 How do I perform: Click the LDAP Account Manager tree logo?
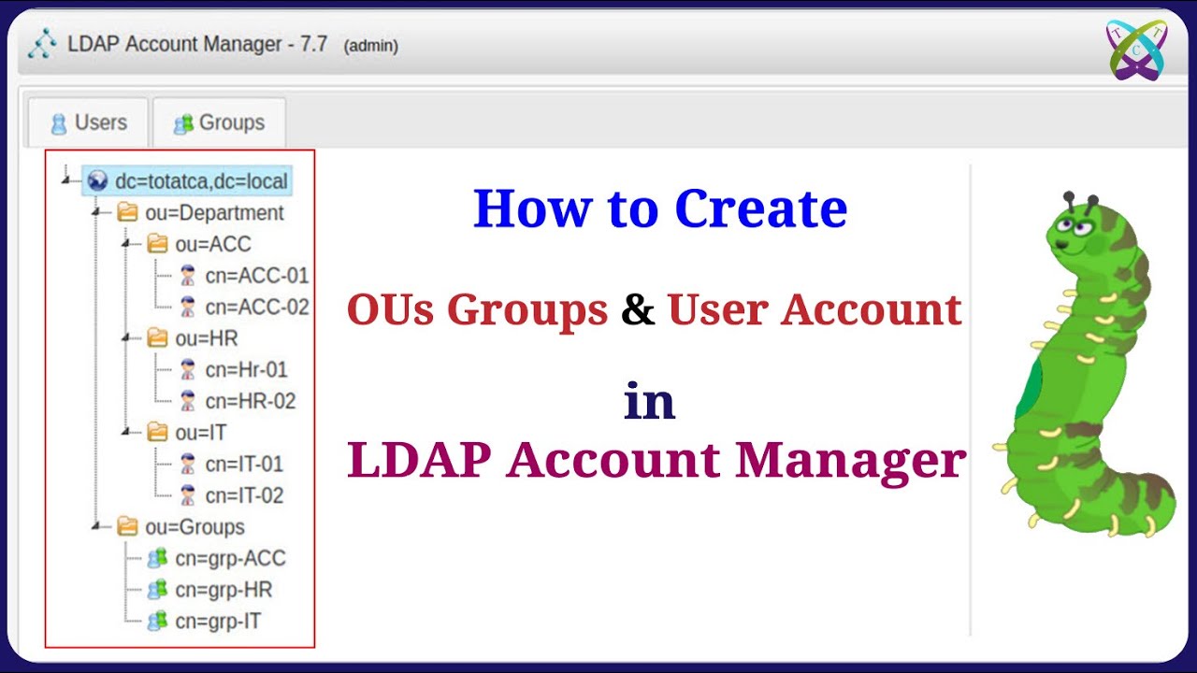point(43,45)
